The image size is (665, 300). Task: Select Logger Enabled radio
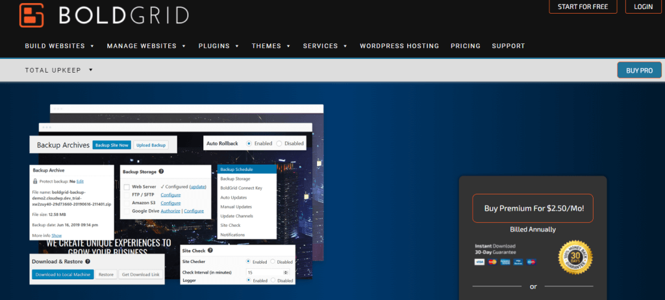tap(248, 280)
